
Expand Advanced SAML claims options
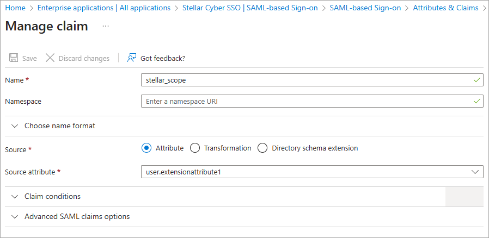coord(77,216)
